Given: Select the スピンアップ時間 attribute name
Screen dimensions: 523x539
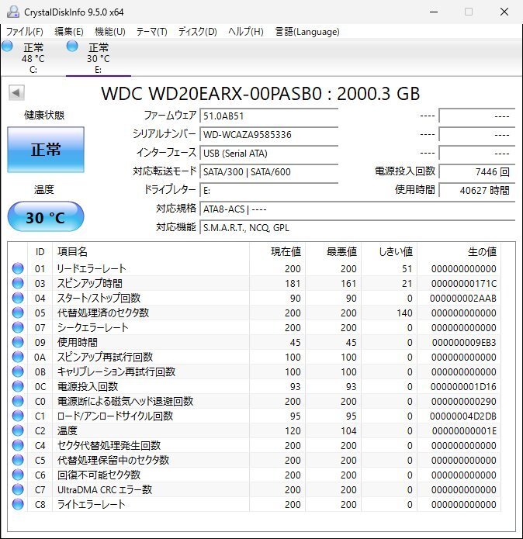Looking at the screenshot, I should tap(90, 283).
